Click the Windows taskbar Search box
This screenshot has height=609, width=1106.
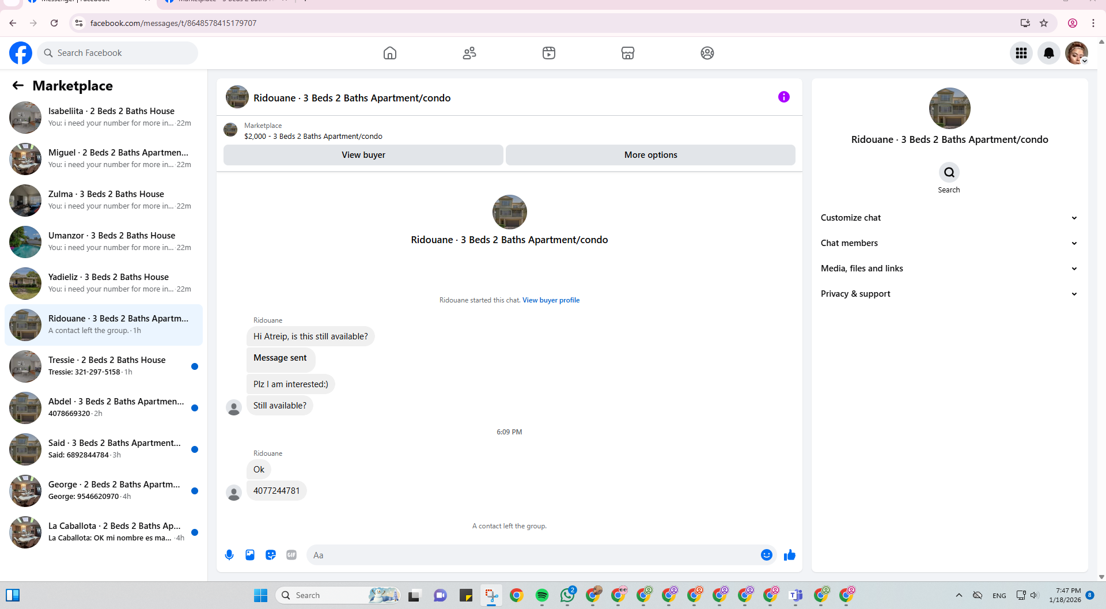tap(338, 595)
